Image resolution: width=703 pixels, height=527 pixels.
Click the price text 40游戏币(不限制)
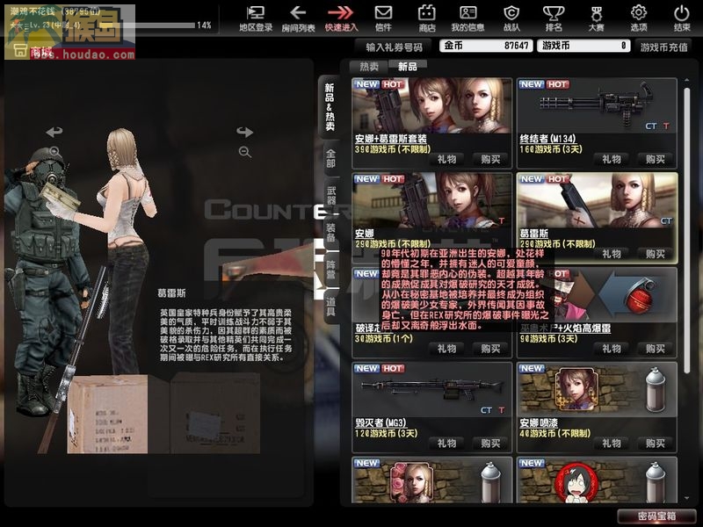(x=555, y=433)
